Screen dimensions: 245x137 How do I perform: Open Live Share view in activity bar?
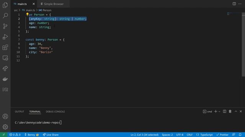5,68
